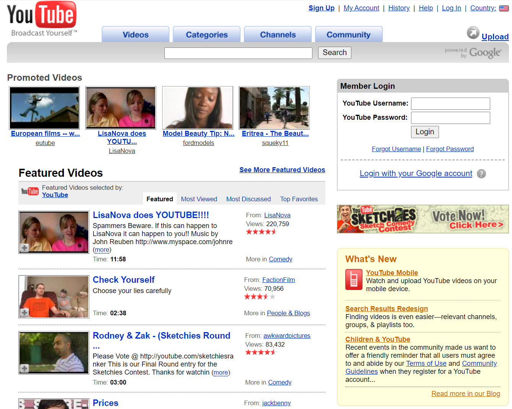This screenshot has width=512, height=409.
Task: Open Check Yourself video title
Action: (124, 280)
